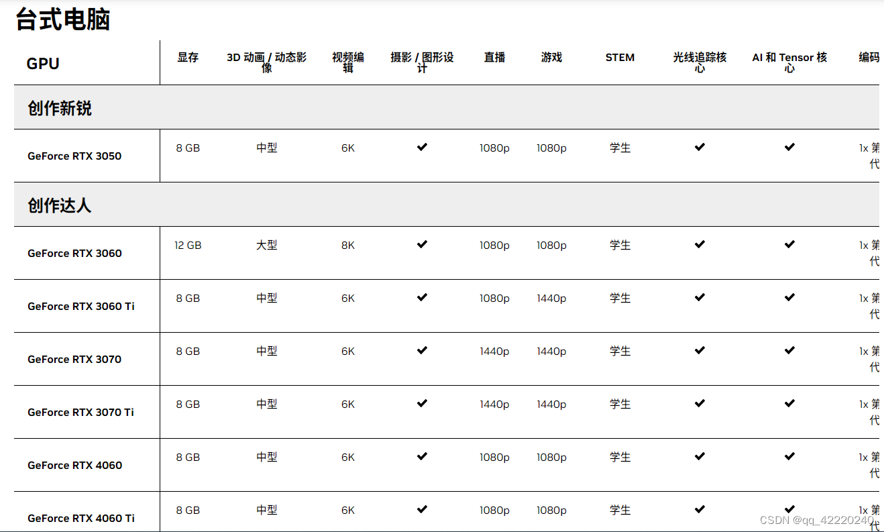Click streaming 1440p in RTX 3070 row
Image resolution: width=884 pixels, height=532 pixels.
[494, 352]
